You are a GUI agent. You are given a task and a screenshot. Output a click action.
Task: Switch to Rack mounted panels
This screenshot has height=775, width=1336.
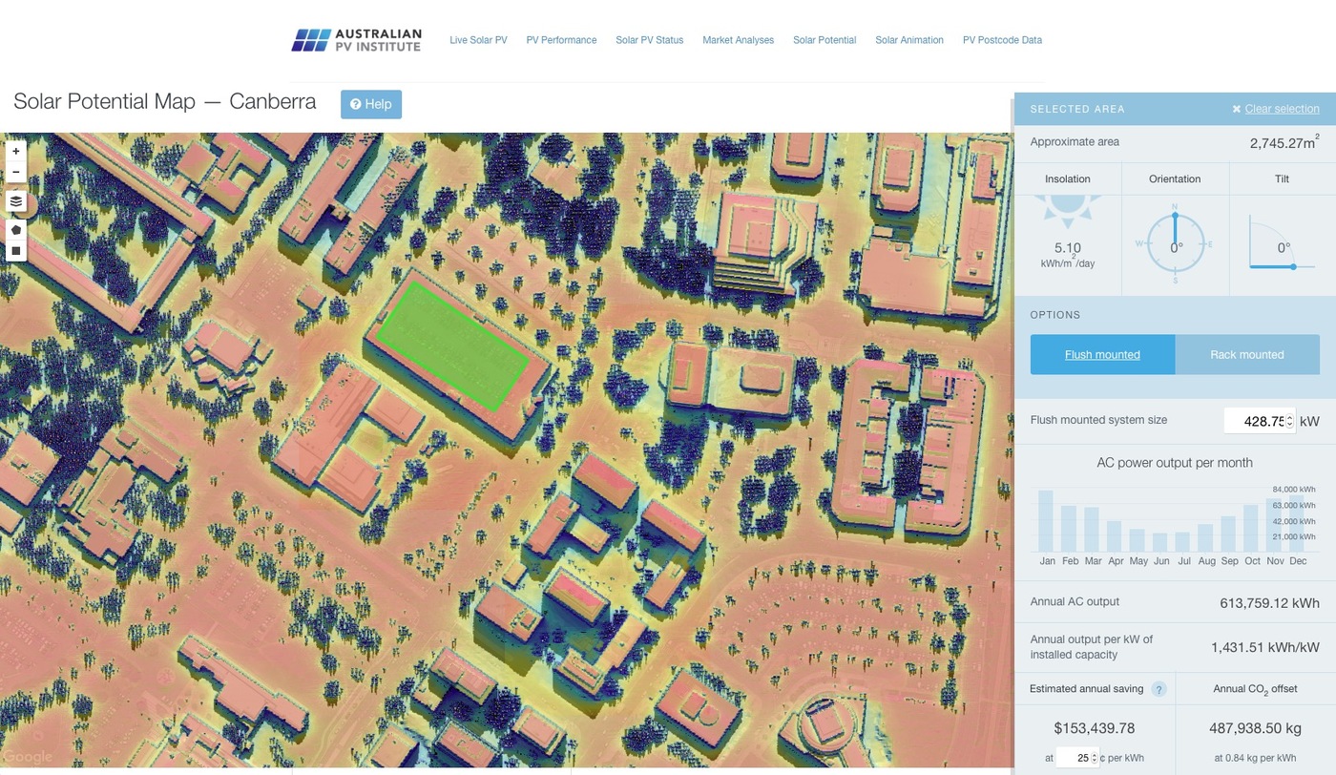(1247, 354)
